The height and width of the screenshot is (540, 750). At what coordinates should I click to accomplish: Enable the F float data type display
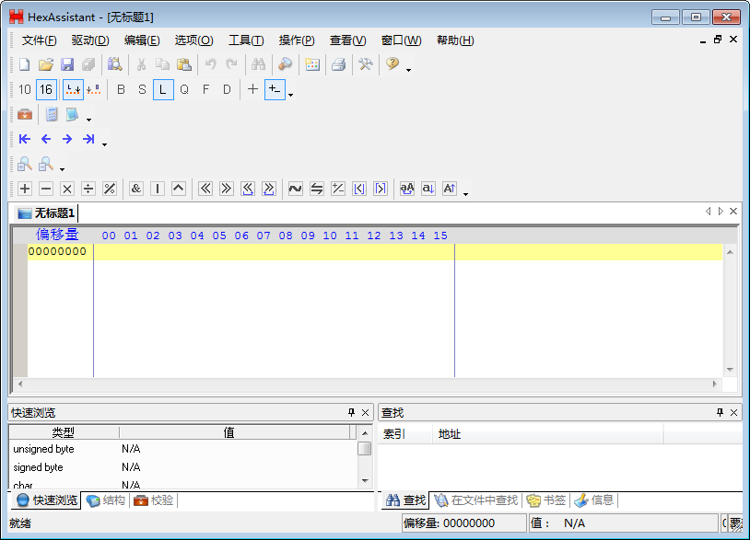pos(205,89)
